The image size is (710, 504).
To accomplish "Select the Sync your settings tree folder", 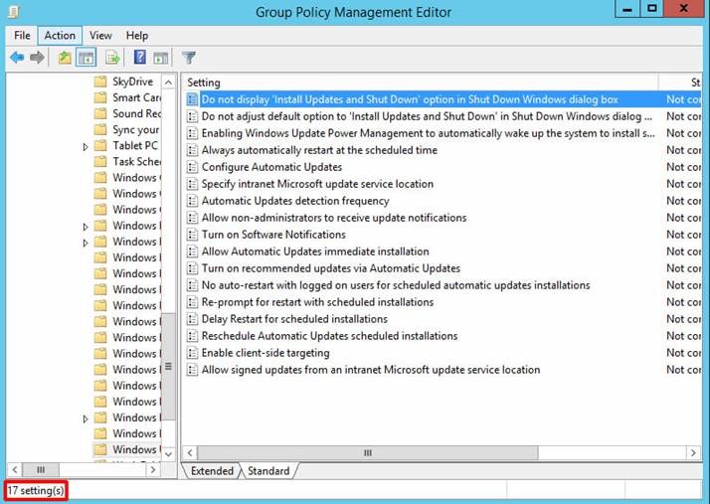I will 136,130.
